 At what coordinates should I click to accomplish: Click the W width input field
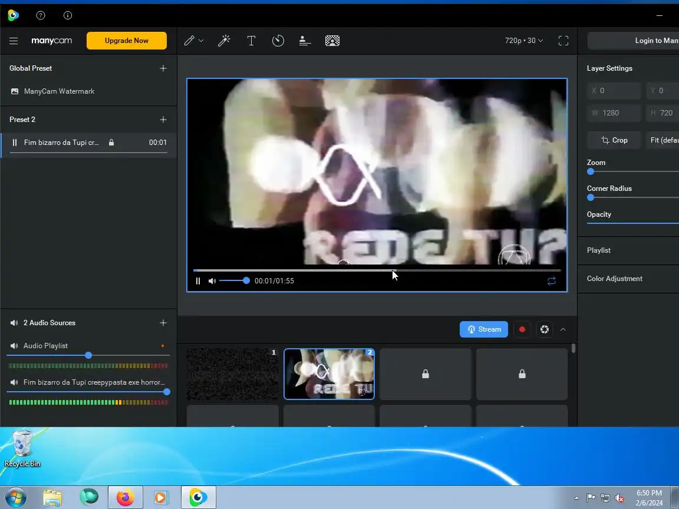coord(614,113)
